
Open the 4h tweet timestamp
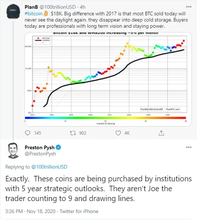point(83,7)
